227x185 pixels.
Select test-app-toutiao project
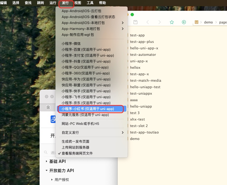[144, 132]
